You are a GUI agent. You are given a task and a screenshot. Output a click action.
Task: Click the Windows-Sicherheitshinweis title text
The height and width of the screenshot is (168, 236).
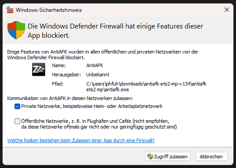49,10
